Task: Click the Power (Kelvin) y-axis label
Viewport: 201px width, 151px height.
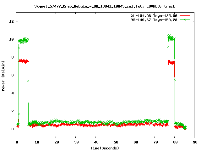Action: click(x=3, y=76)
